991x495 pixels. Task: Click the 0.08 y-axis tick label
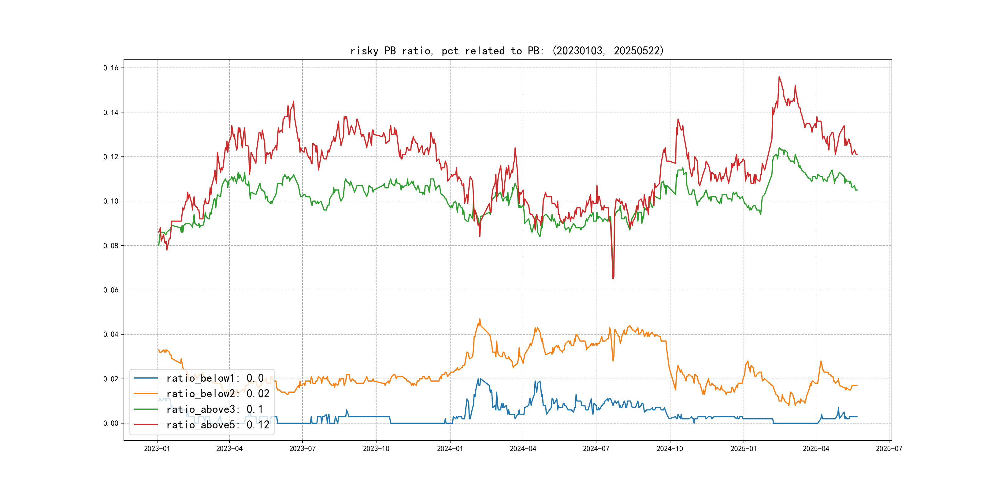coord(111,246)
